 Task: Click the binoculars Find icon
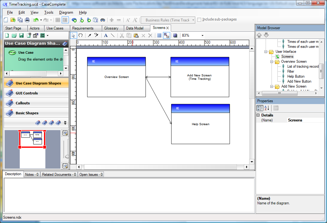(x=103, y=20)
